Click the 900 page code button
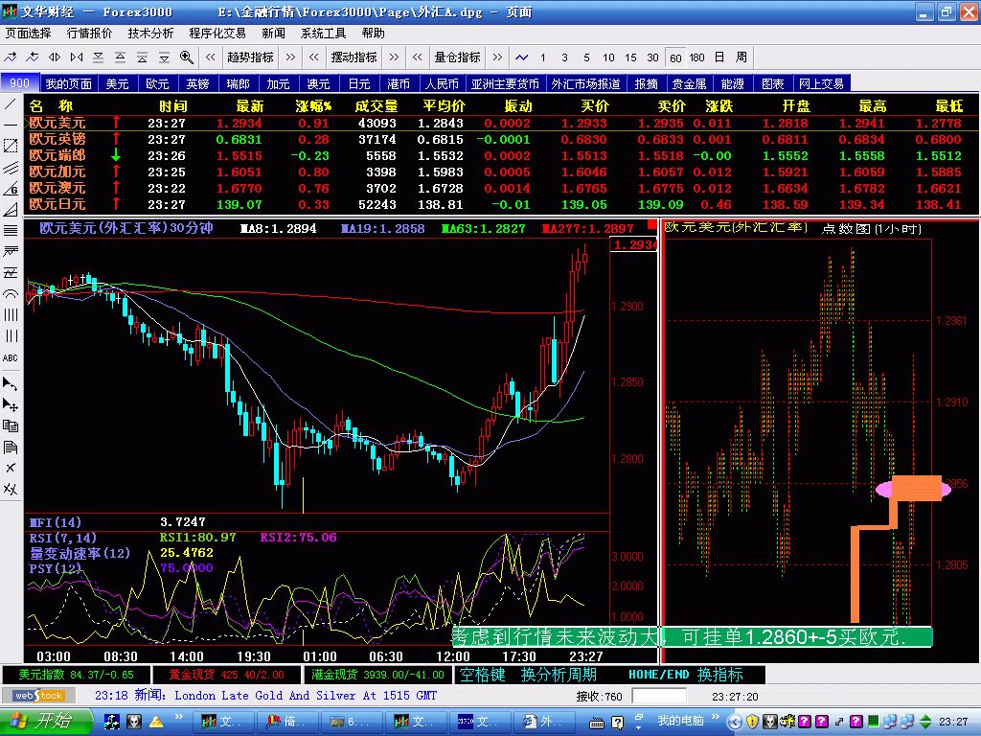The width and height of the screenshot is (981, 736). pyautogui.click(x=20, y=82)
